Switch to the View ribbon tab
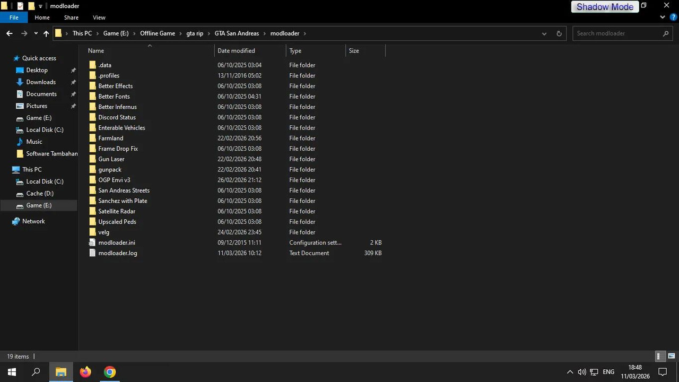The height and width of the screenshot is (382, 679). pos(99,18)
